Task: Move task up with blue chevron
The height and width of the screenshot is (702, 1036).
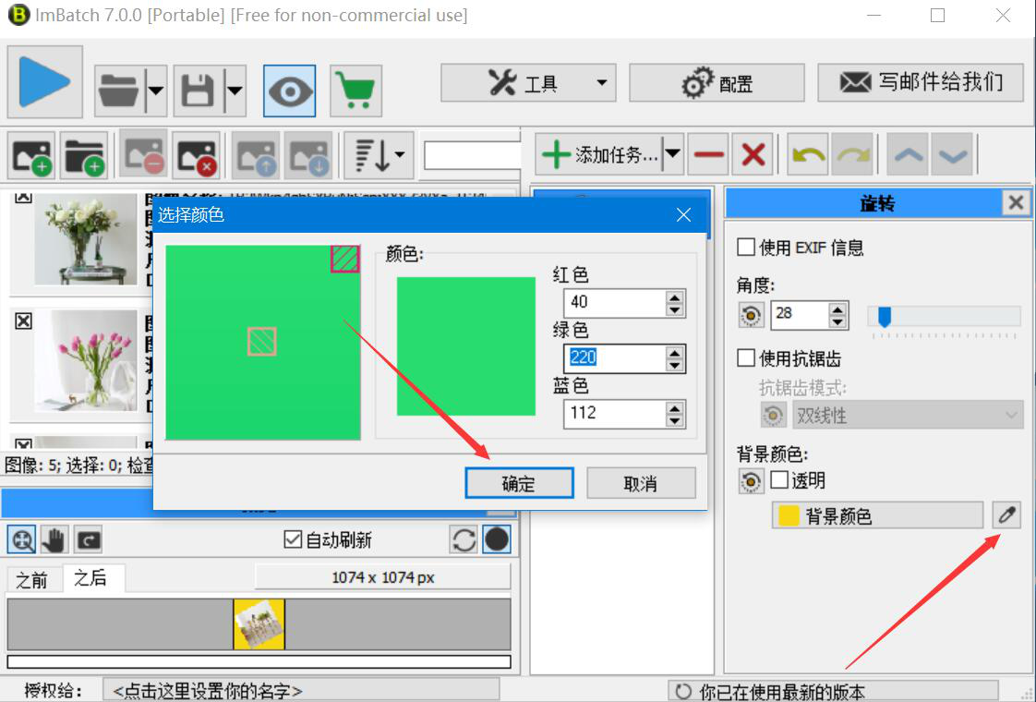Action: tap(908, 154)
